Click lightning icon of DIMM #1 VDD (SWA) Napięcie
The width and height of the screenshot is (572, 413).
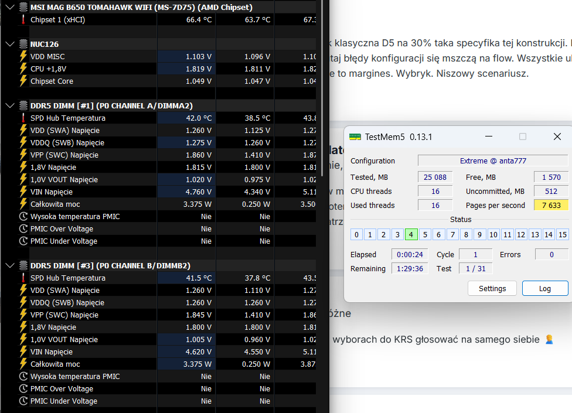tap(23, 130)
